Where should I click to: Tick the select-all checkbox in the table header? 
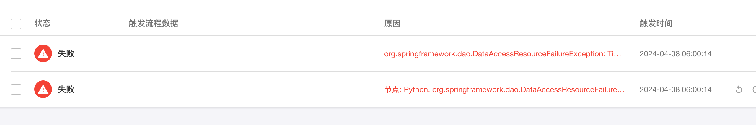point(16,24)
